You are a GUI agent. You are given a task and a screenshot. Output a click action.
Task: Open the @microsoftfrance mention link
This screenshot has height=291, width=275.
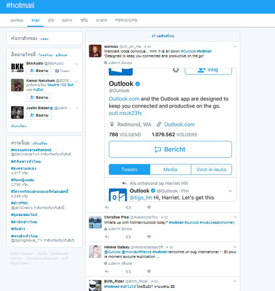point(136,252)
